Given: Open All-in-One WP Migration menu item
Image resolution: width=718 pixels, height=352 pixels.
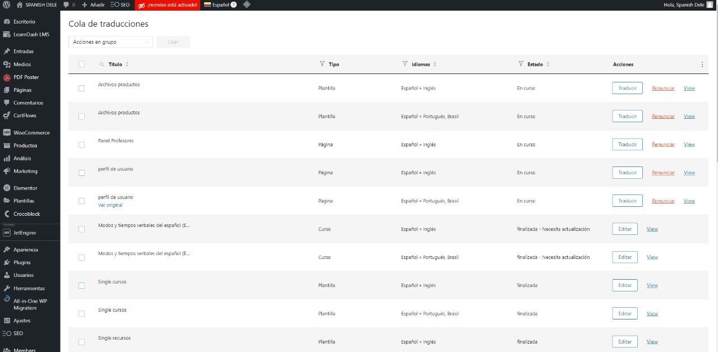Looking at the screenshot, I should (30, 304).
